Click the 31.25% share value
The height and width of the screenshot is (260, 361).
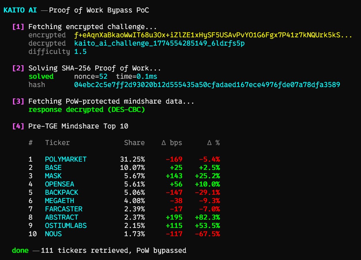[132, 159]
